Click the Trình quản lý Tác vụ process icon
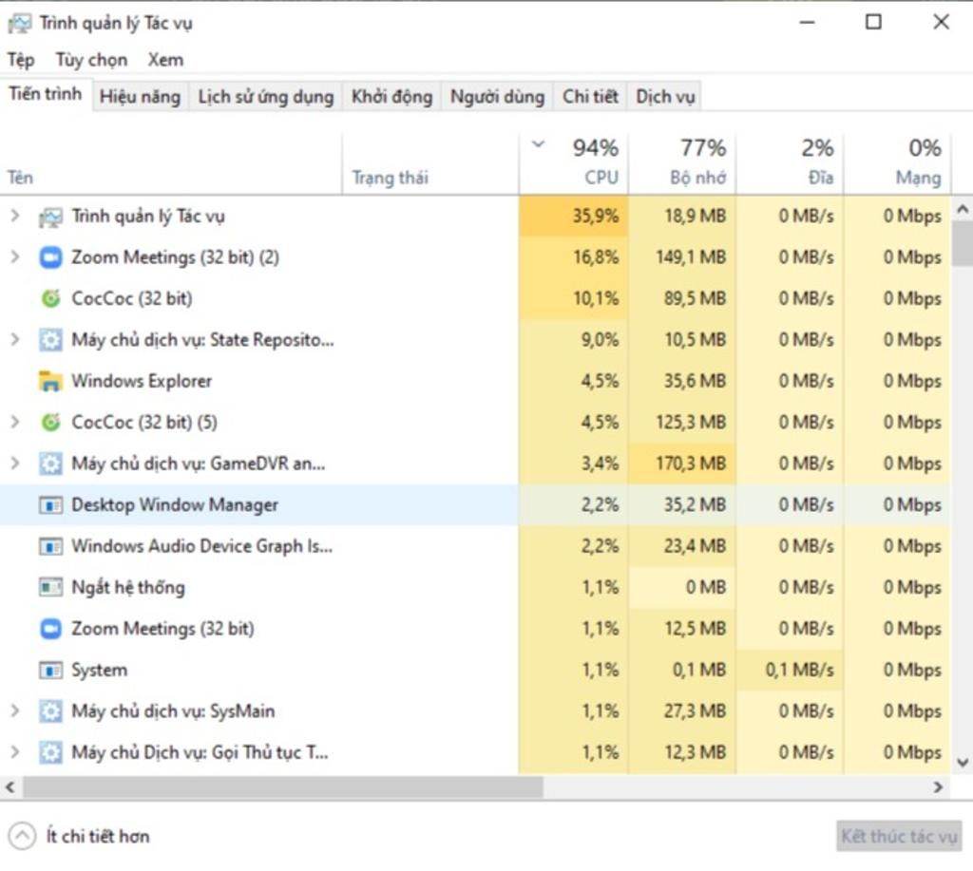 click(50, 217)
